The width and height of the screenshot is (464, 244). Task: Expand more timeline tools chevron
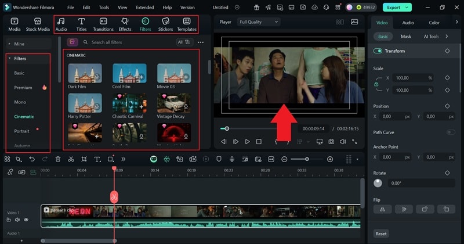pyautogui.click(x=123, y=160)
